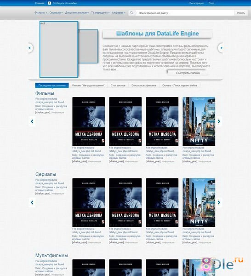Click the Главная link in top bar

coord(40,3)
